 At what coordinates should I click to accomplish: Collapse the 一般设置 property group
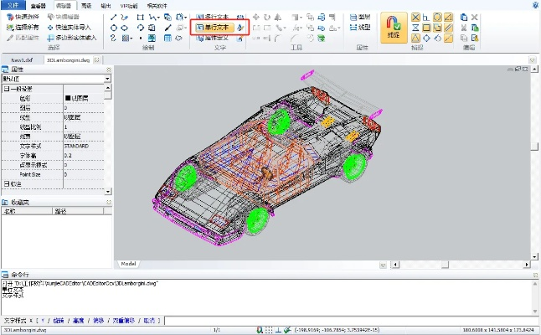pyautogui.click(x=6, y=89)
